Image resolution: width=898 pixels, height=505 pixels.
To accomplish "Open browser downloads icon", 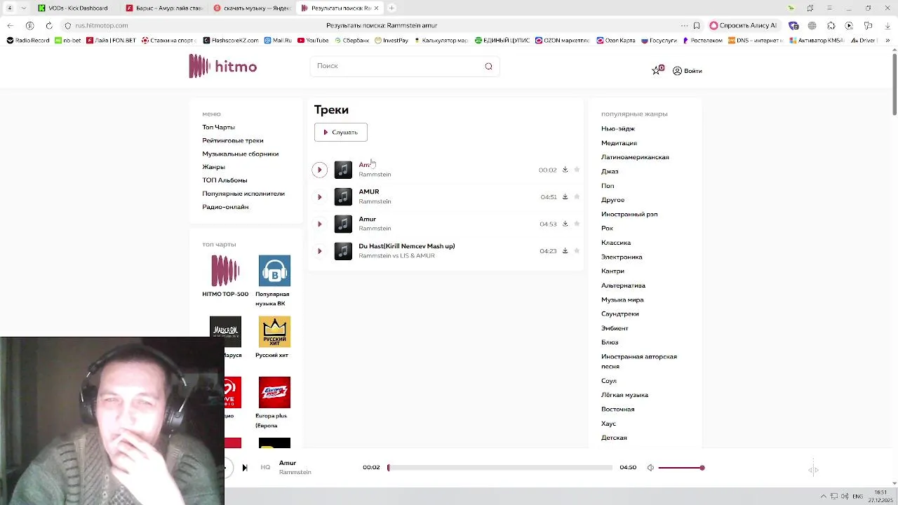I will (886, 25).
